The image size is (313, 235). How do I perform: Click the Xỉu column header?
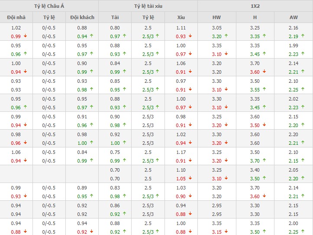(181, 17)
